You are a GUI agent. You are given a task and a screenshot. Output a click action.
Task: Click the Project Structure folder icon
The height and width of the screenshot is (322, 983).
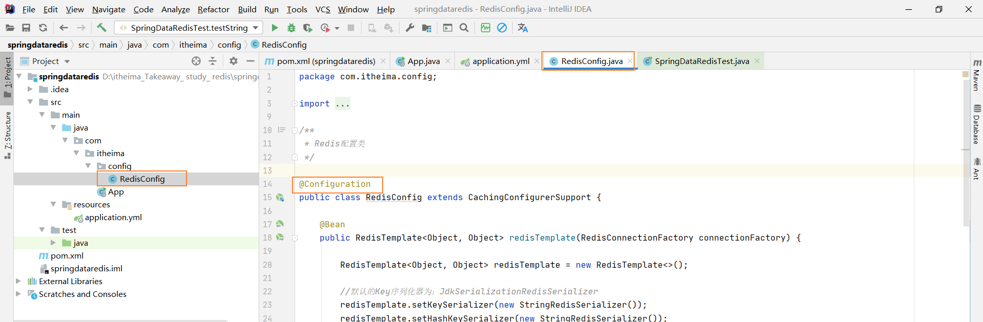point(426,28)
